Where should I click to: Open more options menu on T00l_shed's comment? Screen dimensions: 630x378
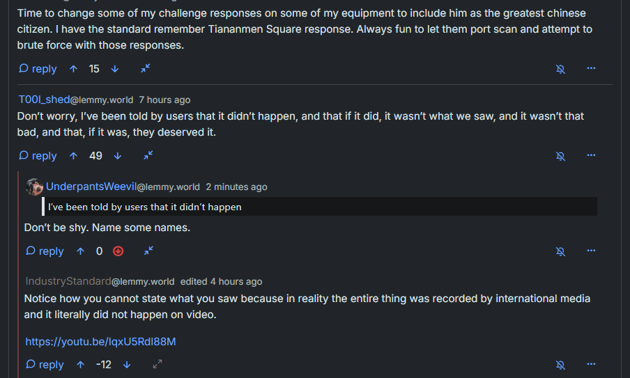pyautogui.click(x=591, y=156)
